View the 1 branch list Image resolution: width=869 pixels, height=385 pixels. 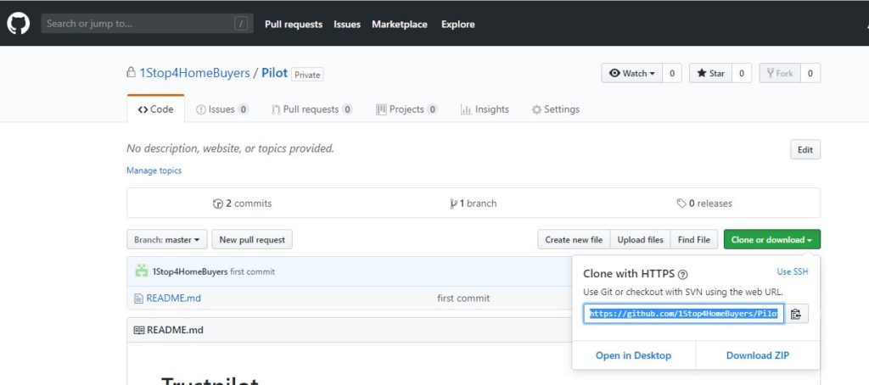pos(474,204)
